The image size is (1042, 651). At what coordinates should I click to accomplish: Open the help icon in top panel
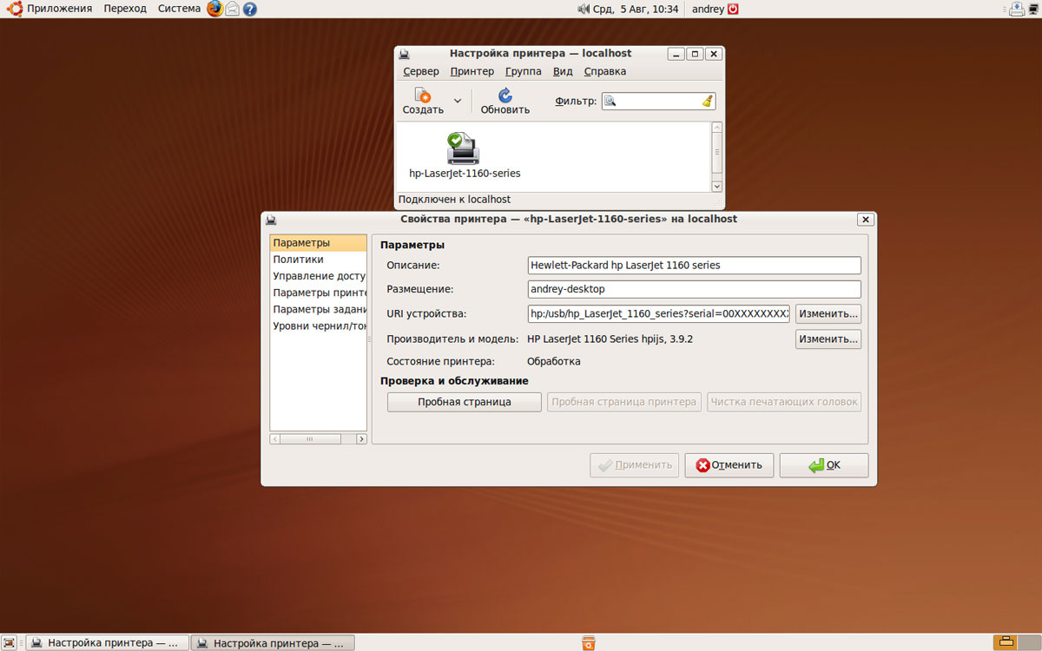click(249, 9)
